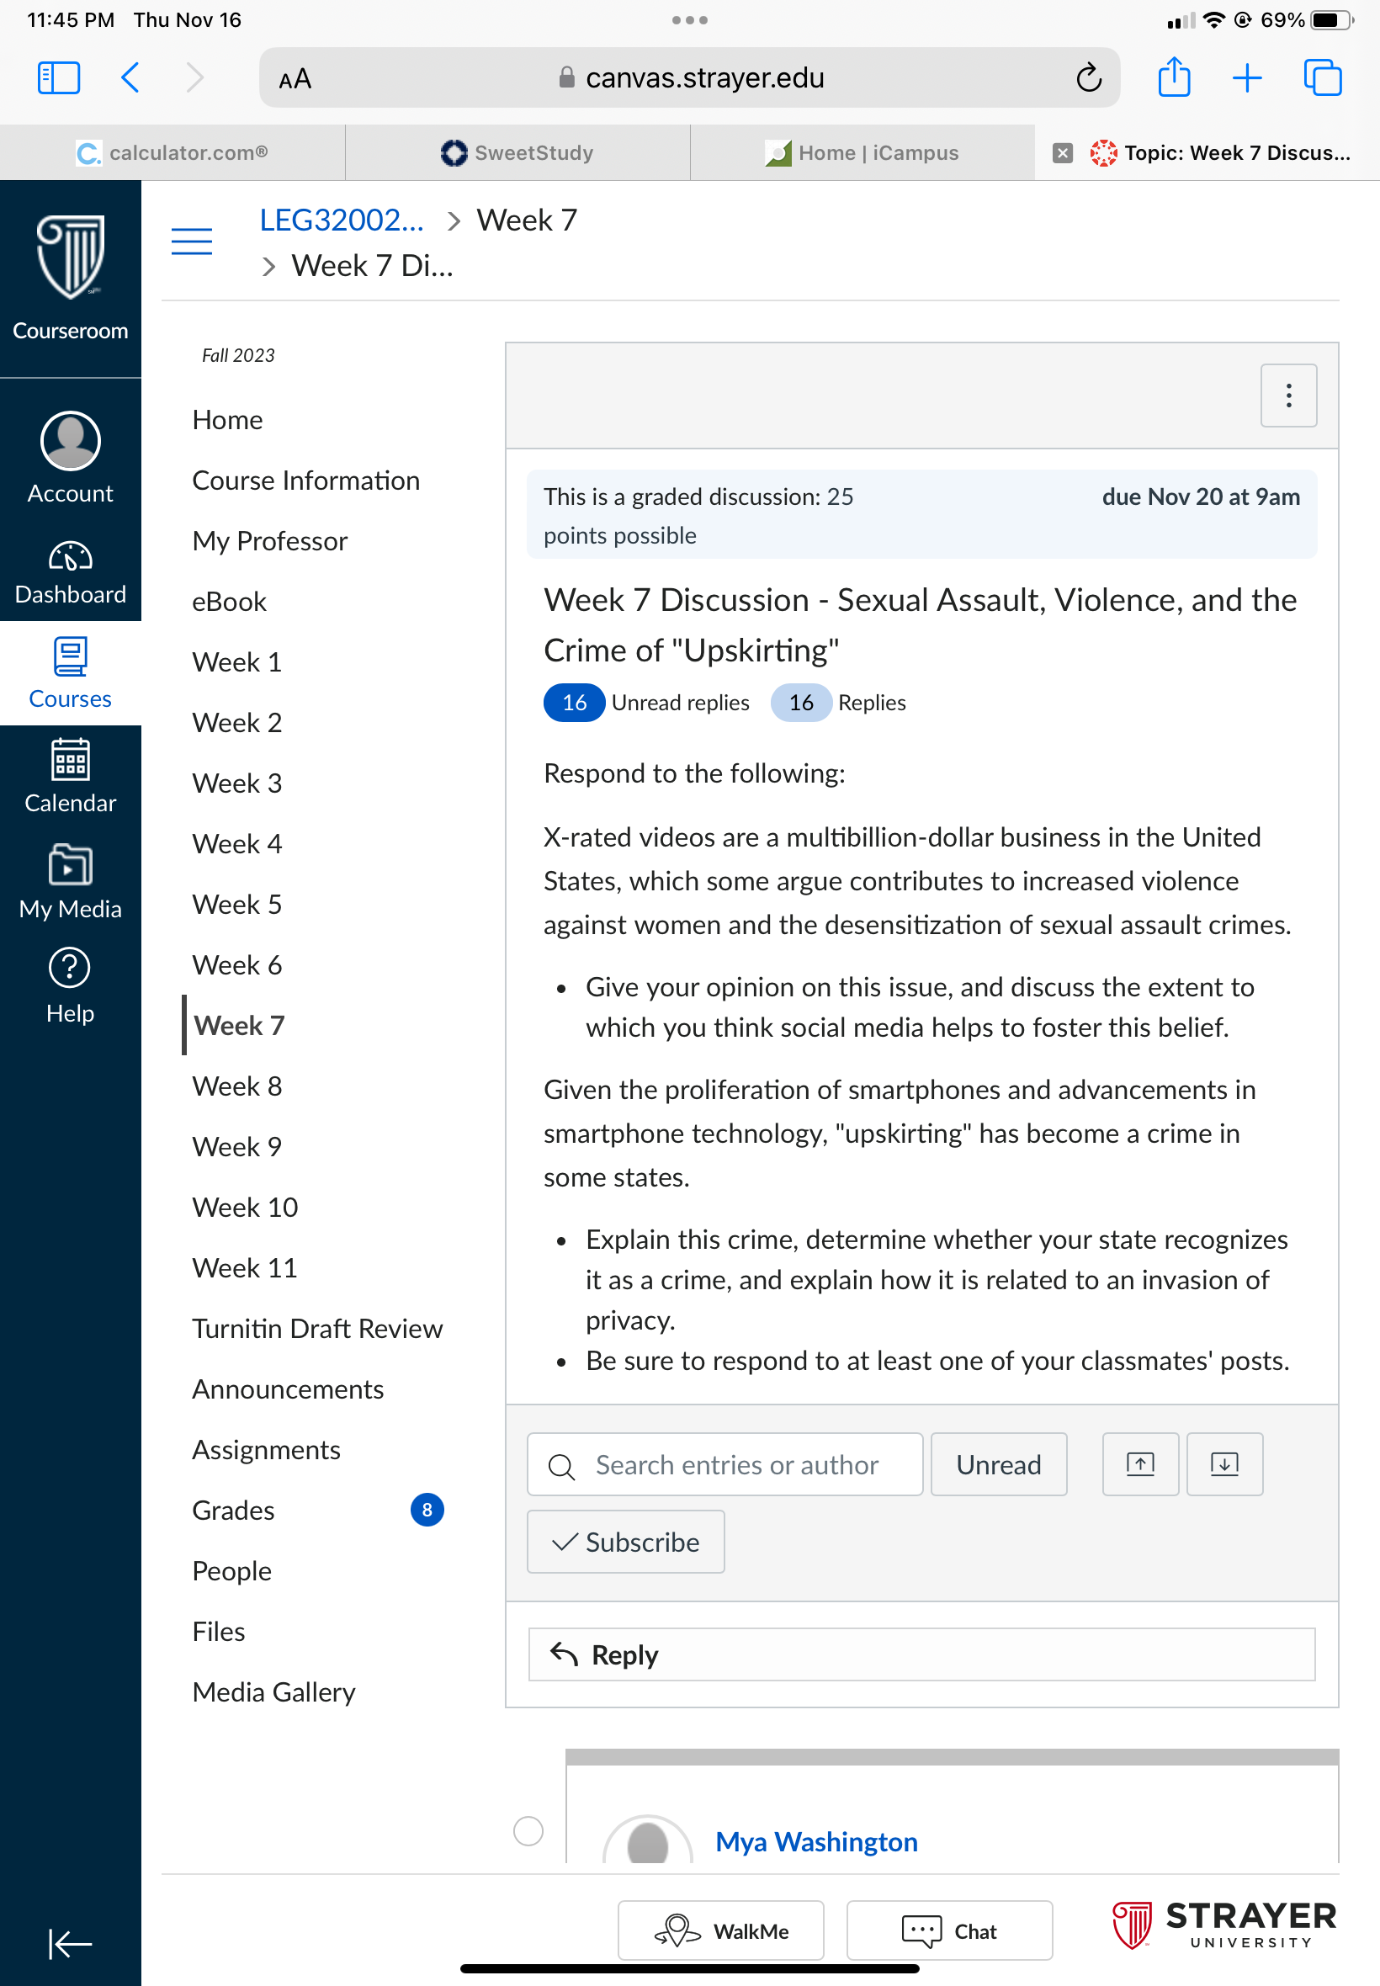This screenshot has width=1380, height=1986.
Task: Expand all replies with downward arrow button
Action: tap(1223, 1463)
